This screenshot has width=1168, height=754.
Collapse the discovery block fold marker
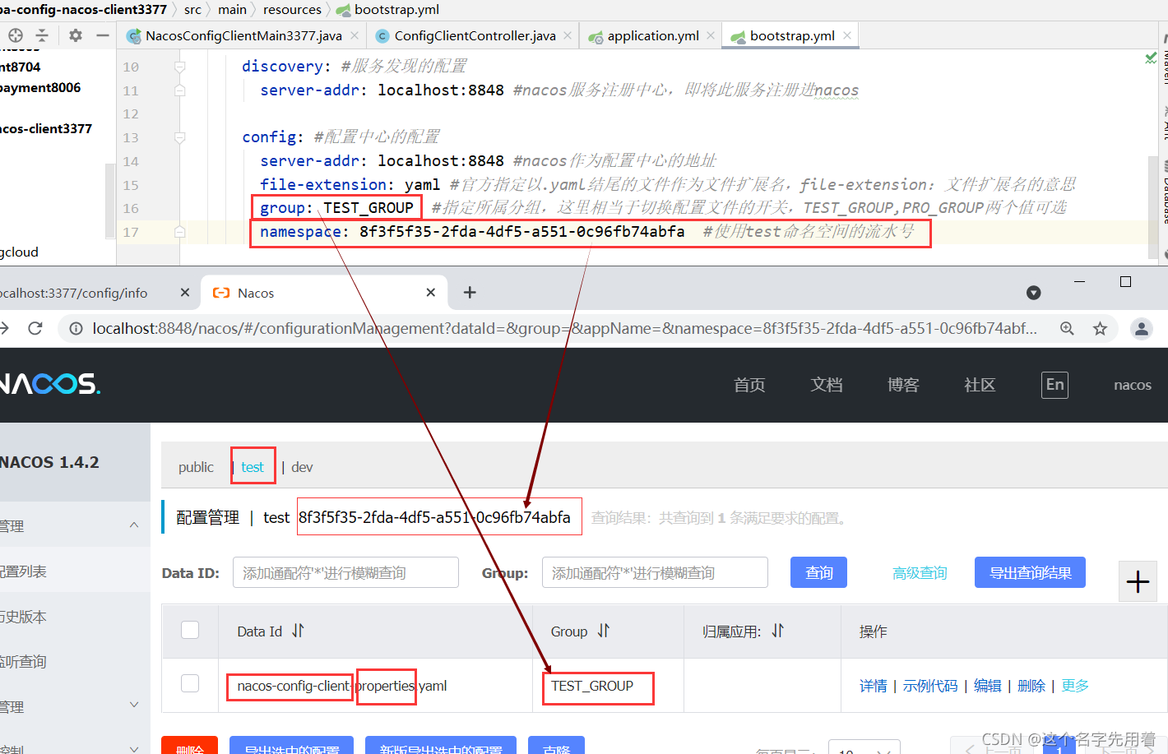coord(179,67)
